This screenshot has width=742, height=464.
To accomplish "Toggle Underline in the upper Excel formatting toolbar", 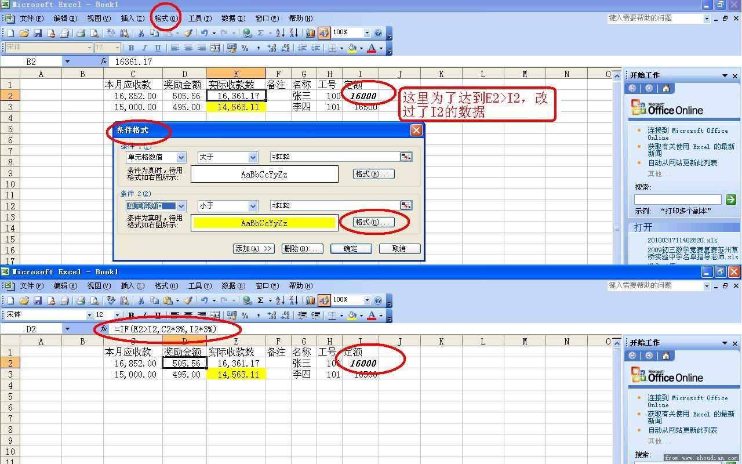I will [x=158, y=48].
